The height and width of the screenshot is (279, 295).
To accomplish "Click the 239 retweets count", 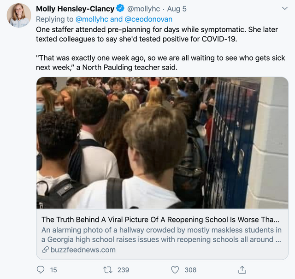I will point(123,270).
